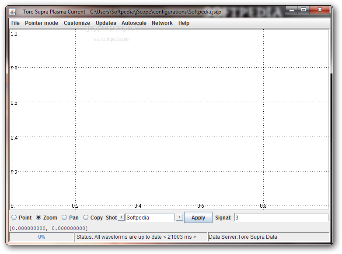Open the Network menu

tap(162, 23)
